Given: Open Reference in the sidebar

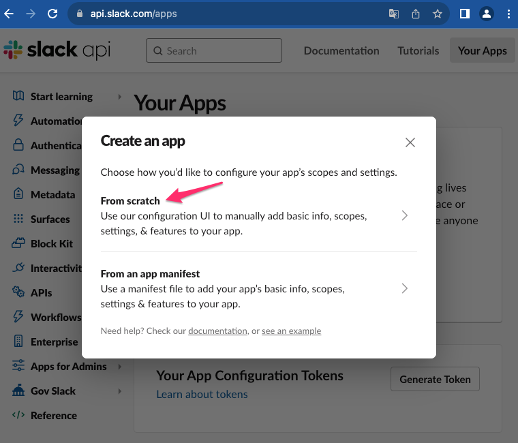Looking at the screenshot, I should tap(54, 416).
